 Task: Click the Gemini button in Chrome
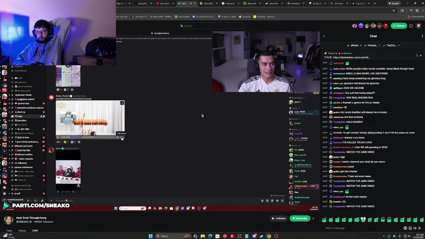tap(393, 3)
